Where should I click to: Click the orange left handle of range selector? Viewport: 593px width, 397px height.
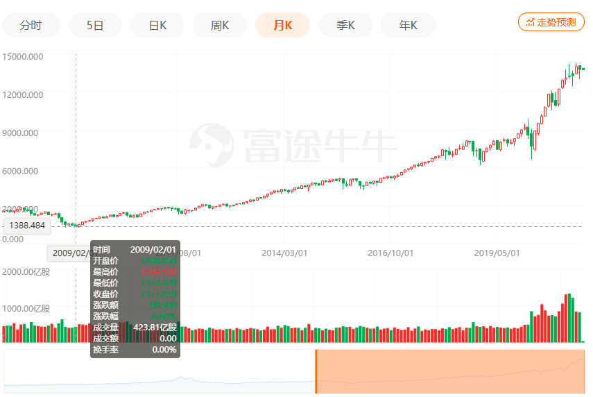(316, 371)
